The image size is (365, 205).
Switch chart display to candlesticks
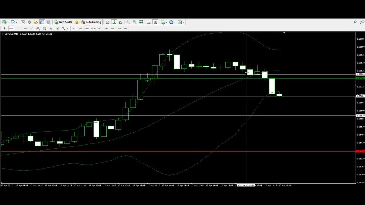point(114,22)
